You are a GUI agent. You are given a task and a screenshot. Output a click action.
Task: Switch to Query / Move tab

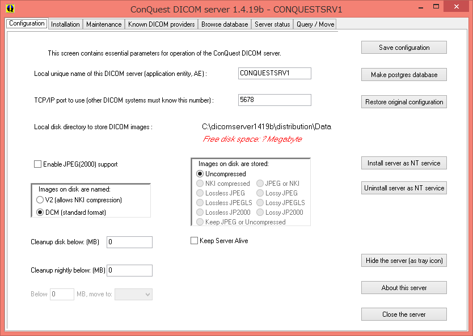click(x=315, y=24)
